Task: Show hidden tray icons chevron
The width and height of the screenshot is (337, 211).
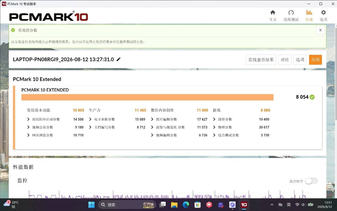Action: 272,205
